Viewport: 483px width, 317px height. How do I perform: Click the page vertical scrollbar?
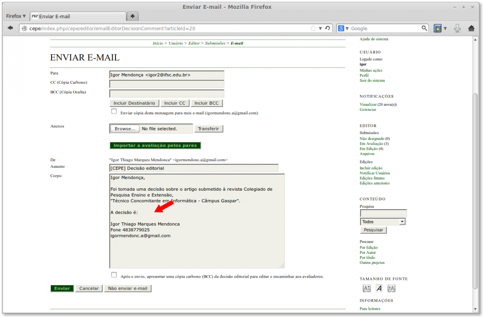(475, 161)
